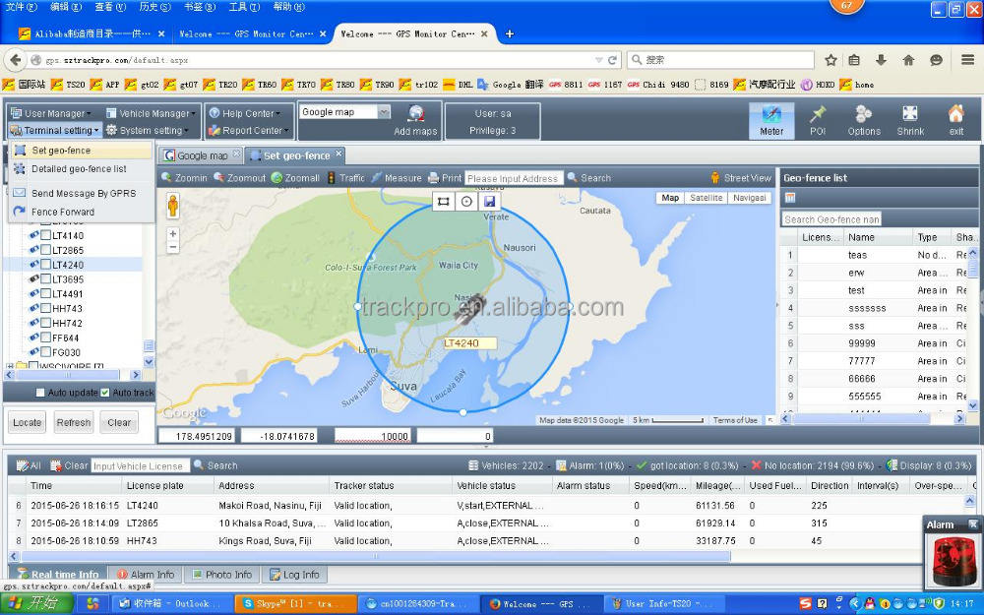Click the save geo-fence disk icon

coord(489,201)
